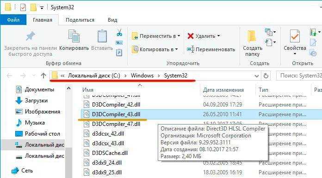Click the up-folder arrow in navigation bar

click(43, 76)
